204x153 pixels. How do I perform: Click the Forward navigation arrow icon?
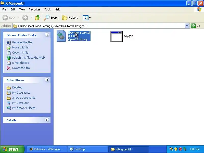pos(25,18)
